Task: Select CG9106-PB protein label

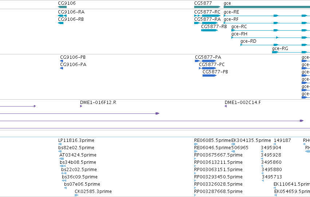Action: coord(73,57)
